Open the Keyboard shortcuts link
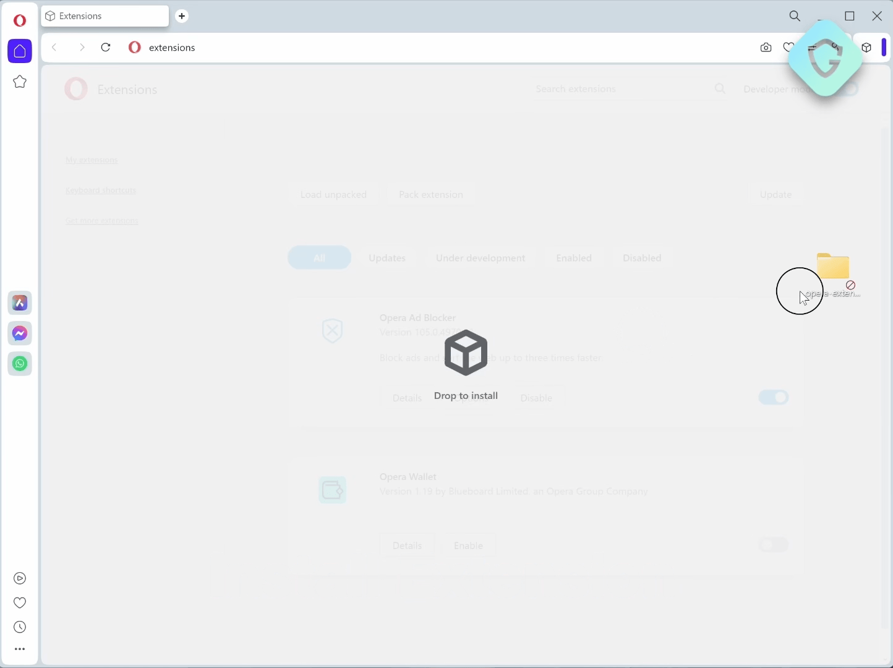The height and width of the screenshot is (668, 893). 101,191
